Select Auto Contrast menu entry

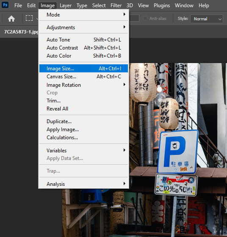click(83, 48)
